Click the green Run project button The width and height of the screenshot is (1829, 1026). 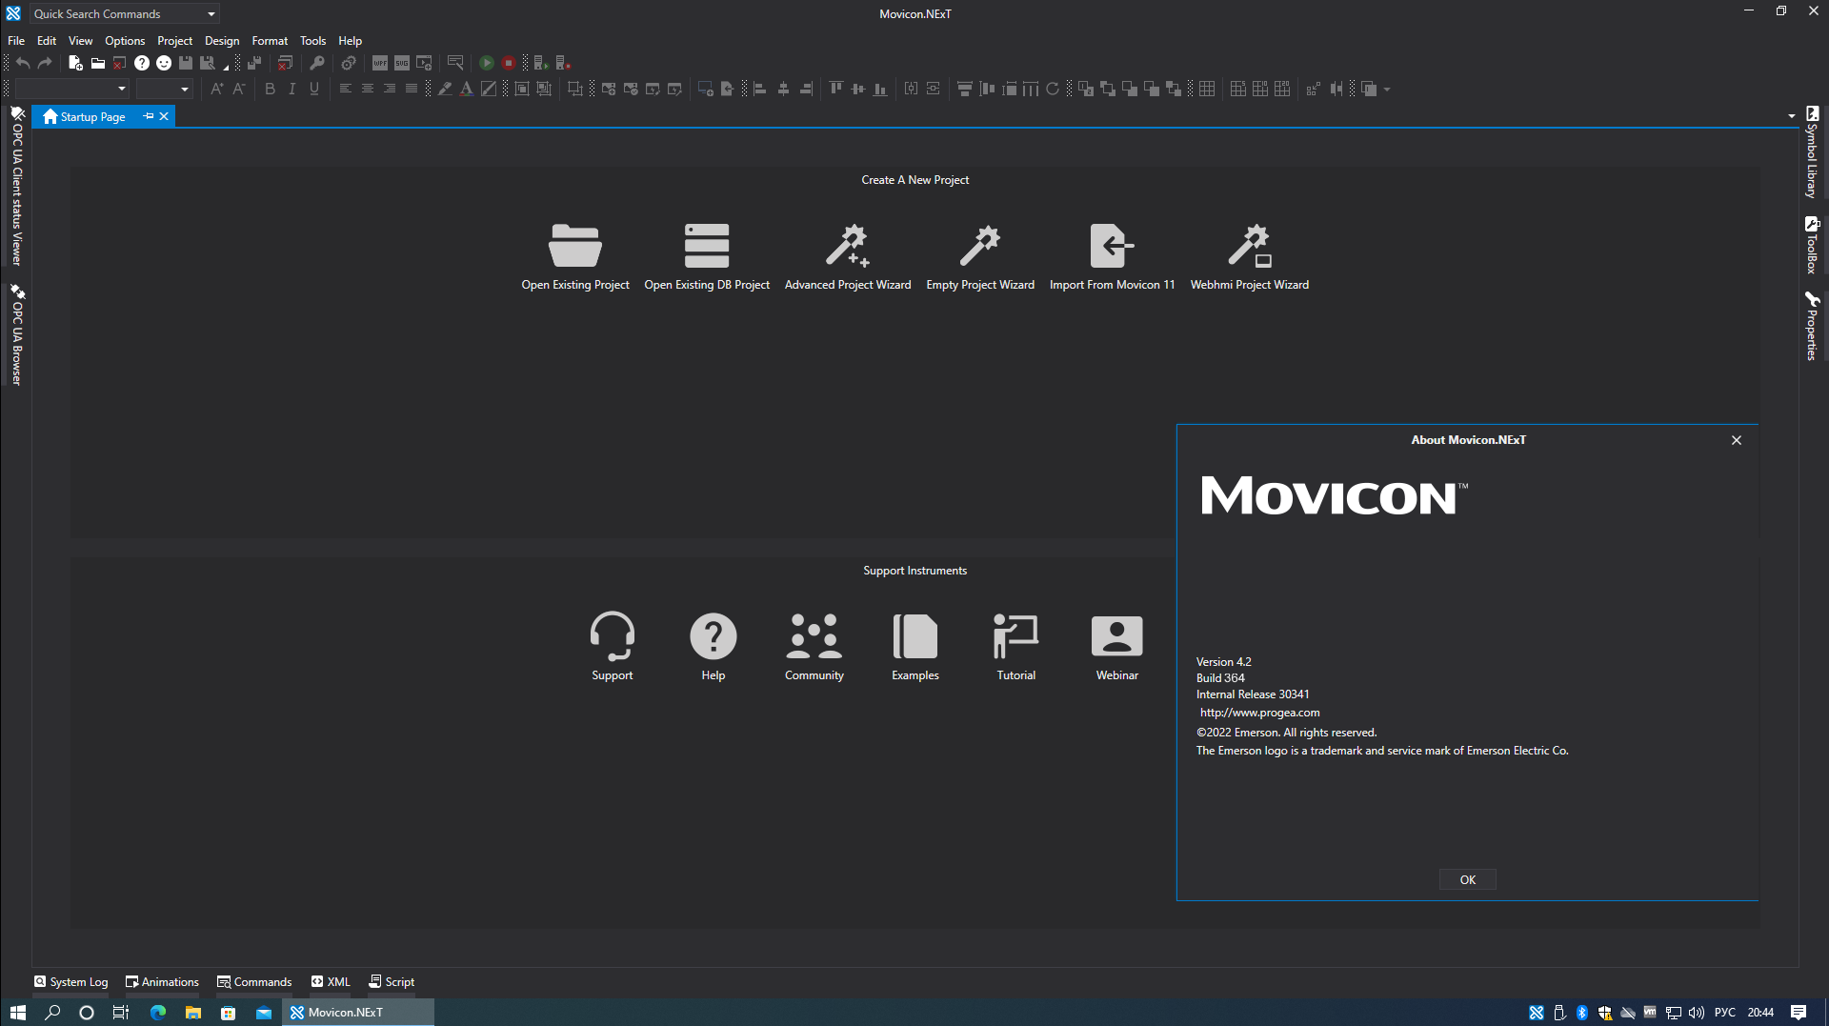[x=487, y=63]
